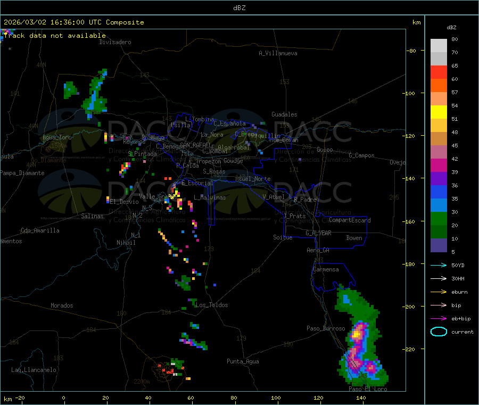
Task: Click the G_ALVEAR map label
Action: point(318,233)
